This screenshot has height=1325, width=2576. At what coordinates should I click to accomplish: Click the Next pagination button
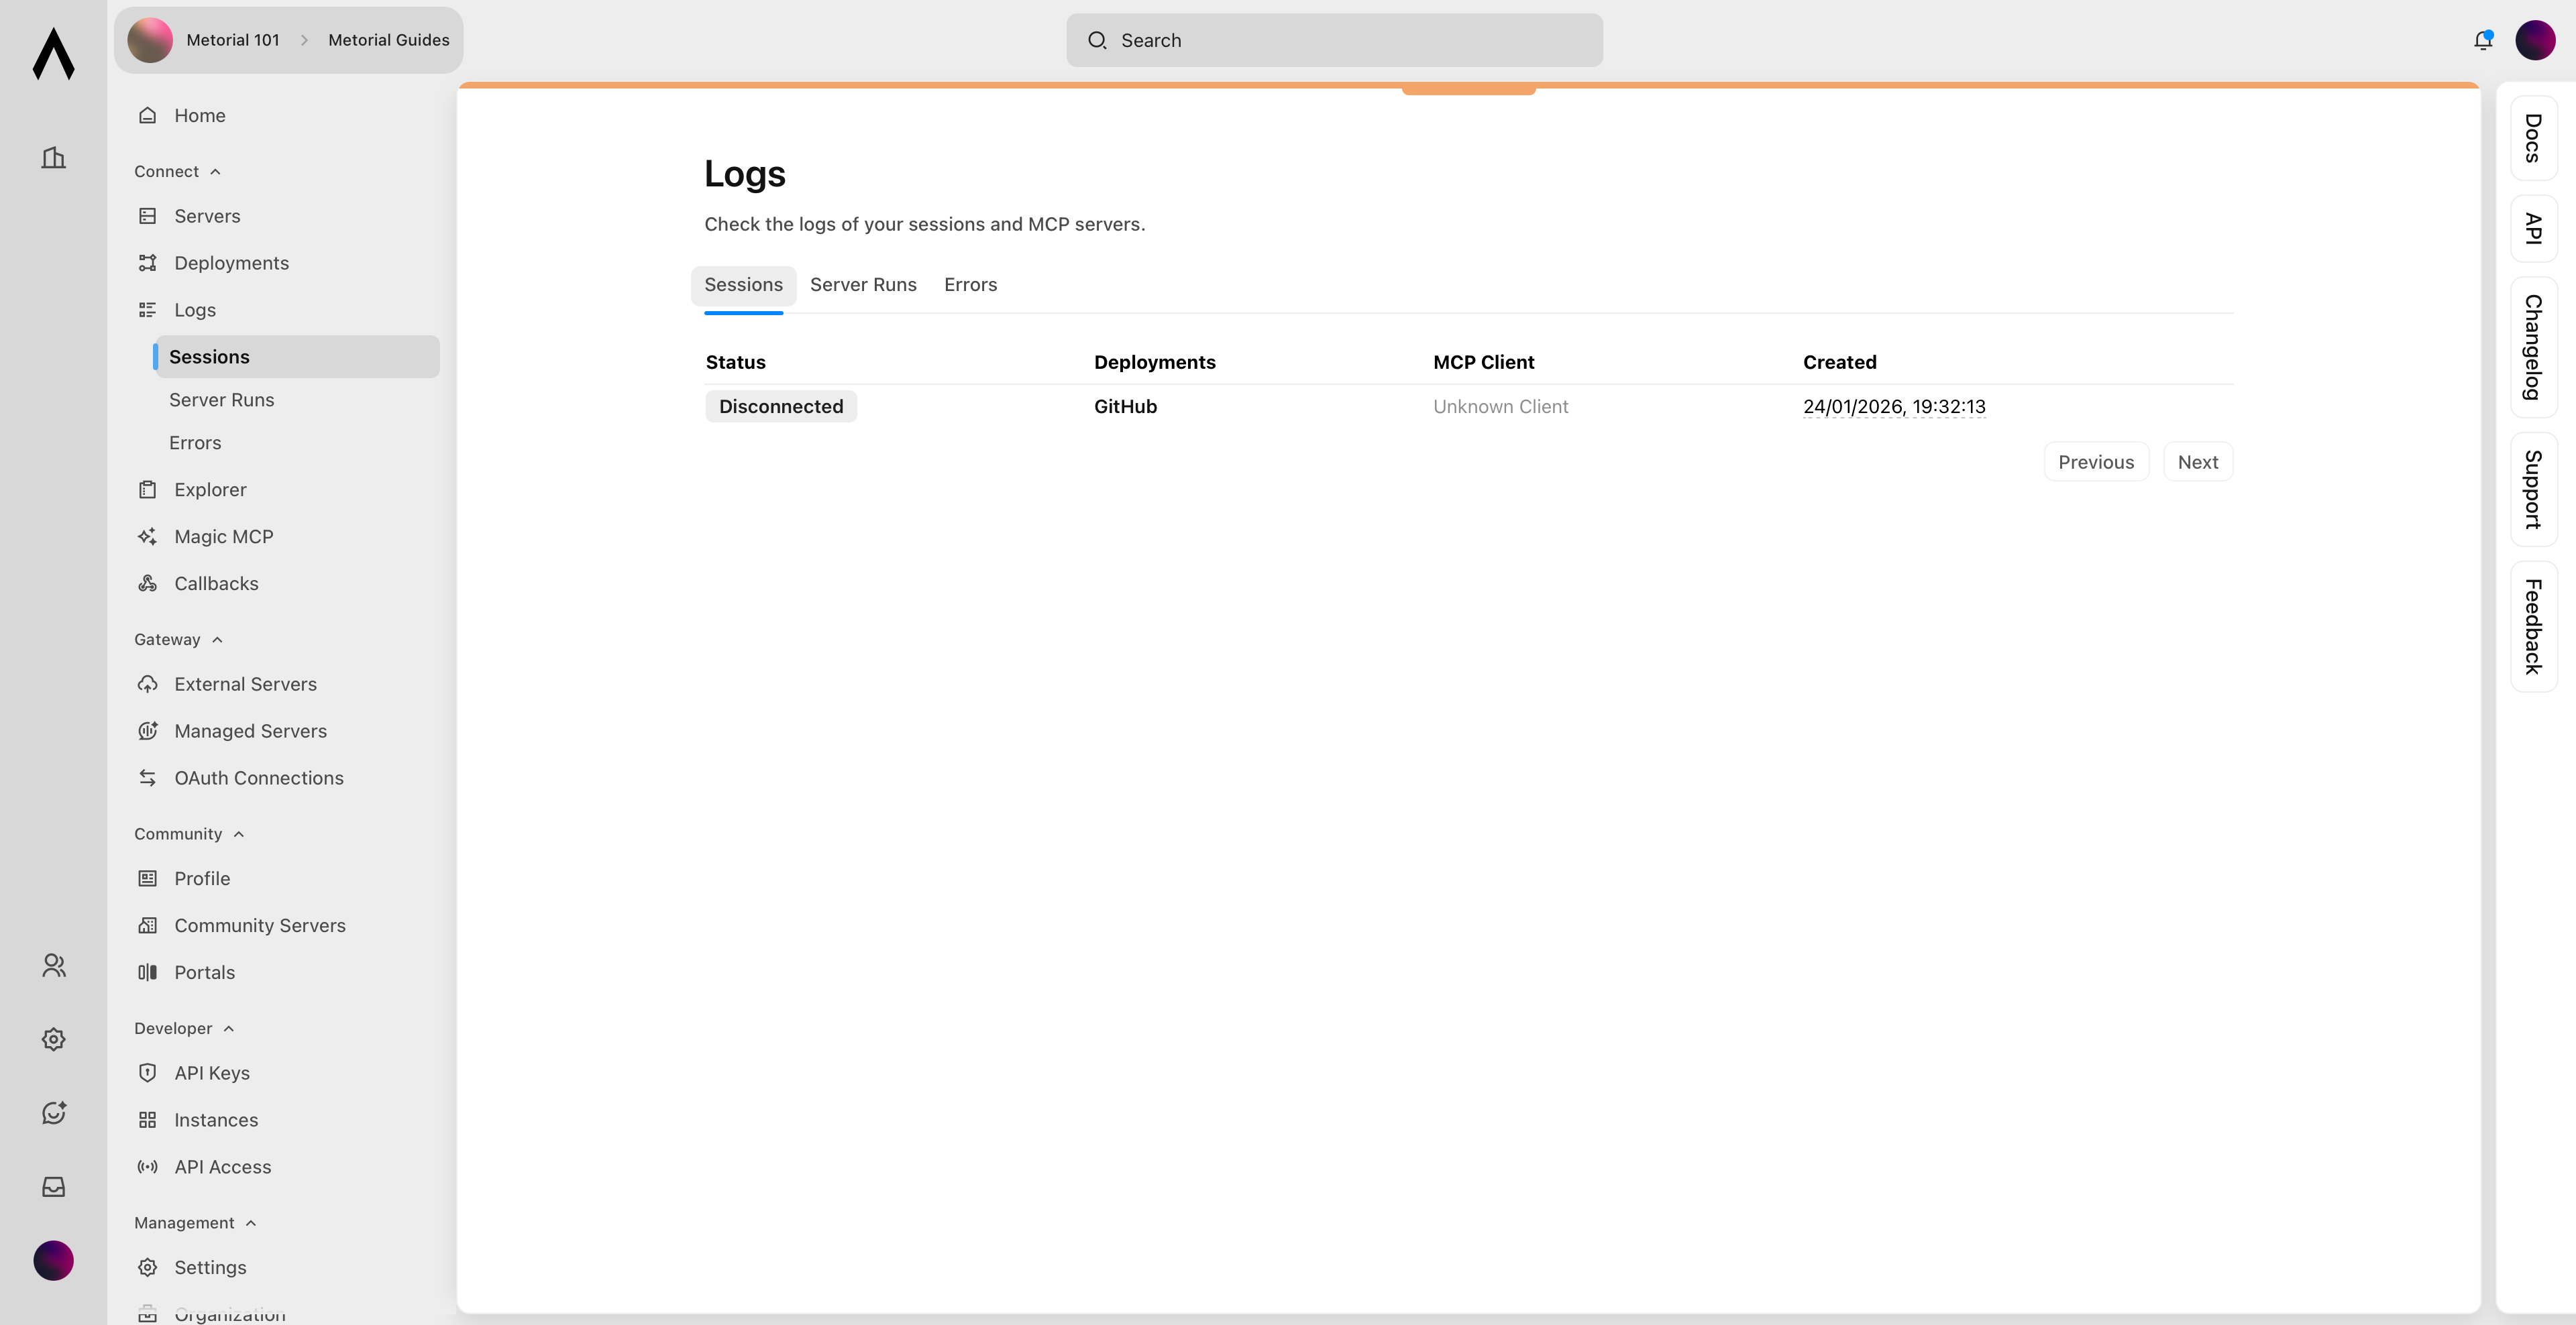[2197, 461]
